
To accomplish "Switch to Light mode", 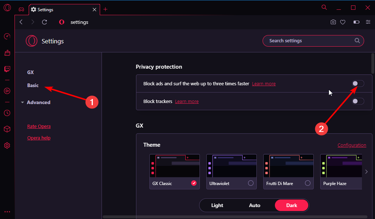I will 217,205.
